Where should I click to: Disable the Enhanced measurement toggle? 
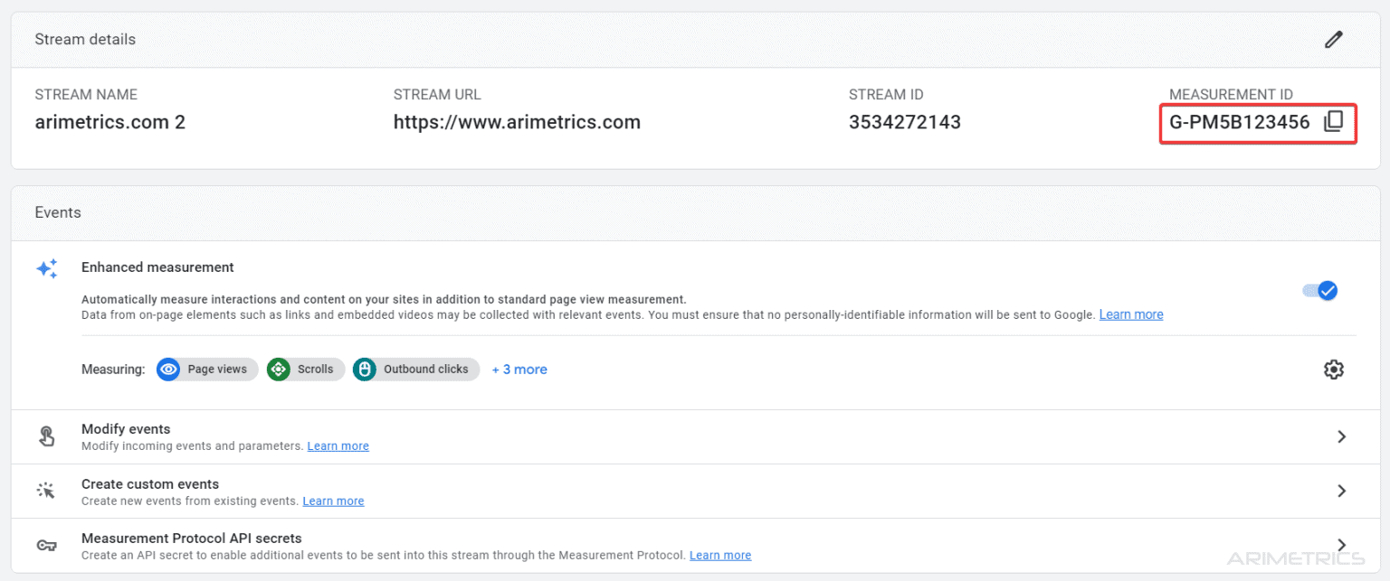[1319, 290]
